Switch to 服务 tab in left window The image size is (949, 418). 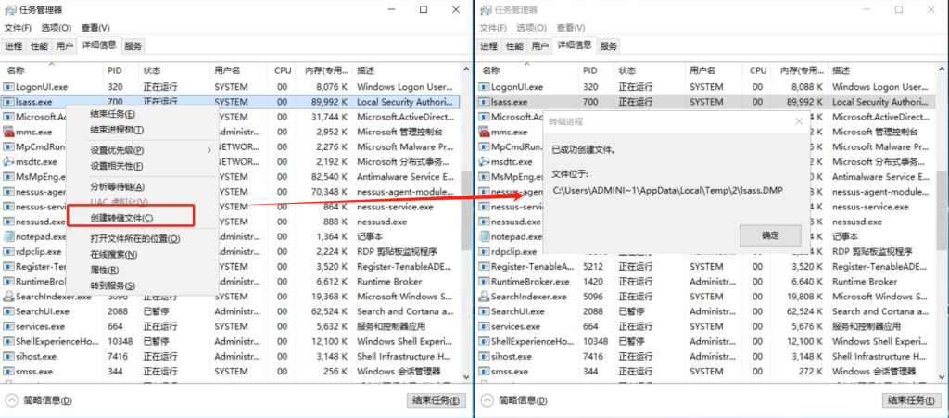[133, 46]
